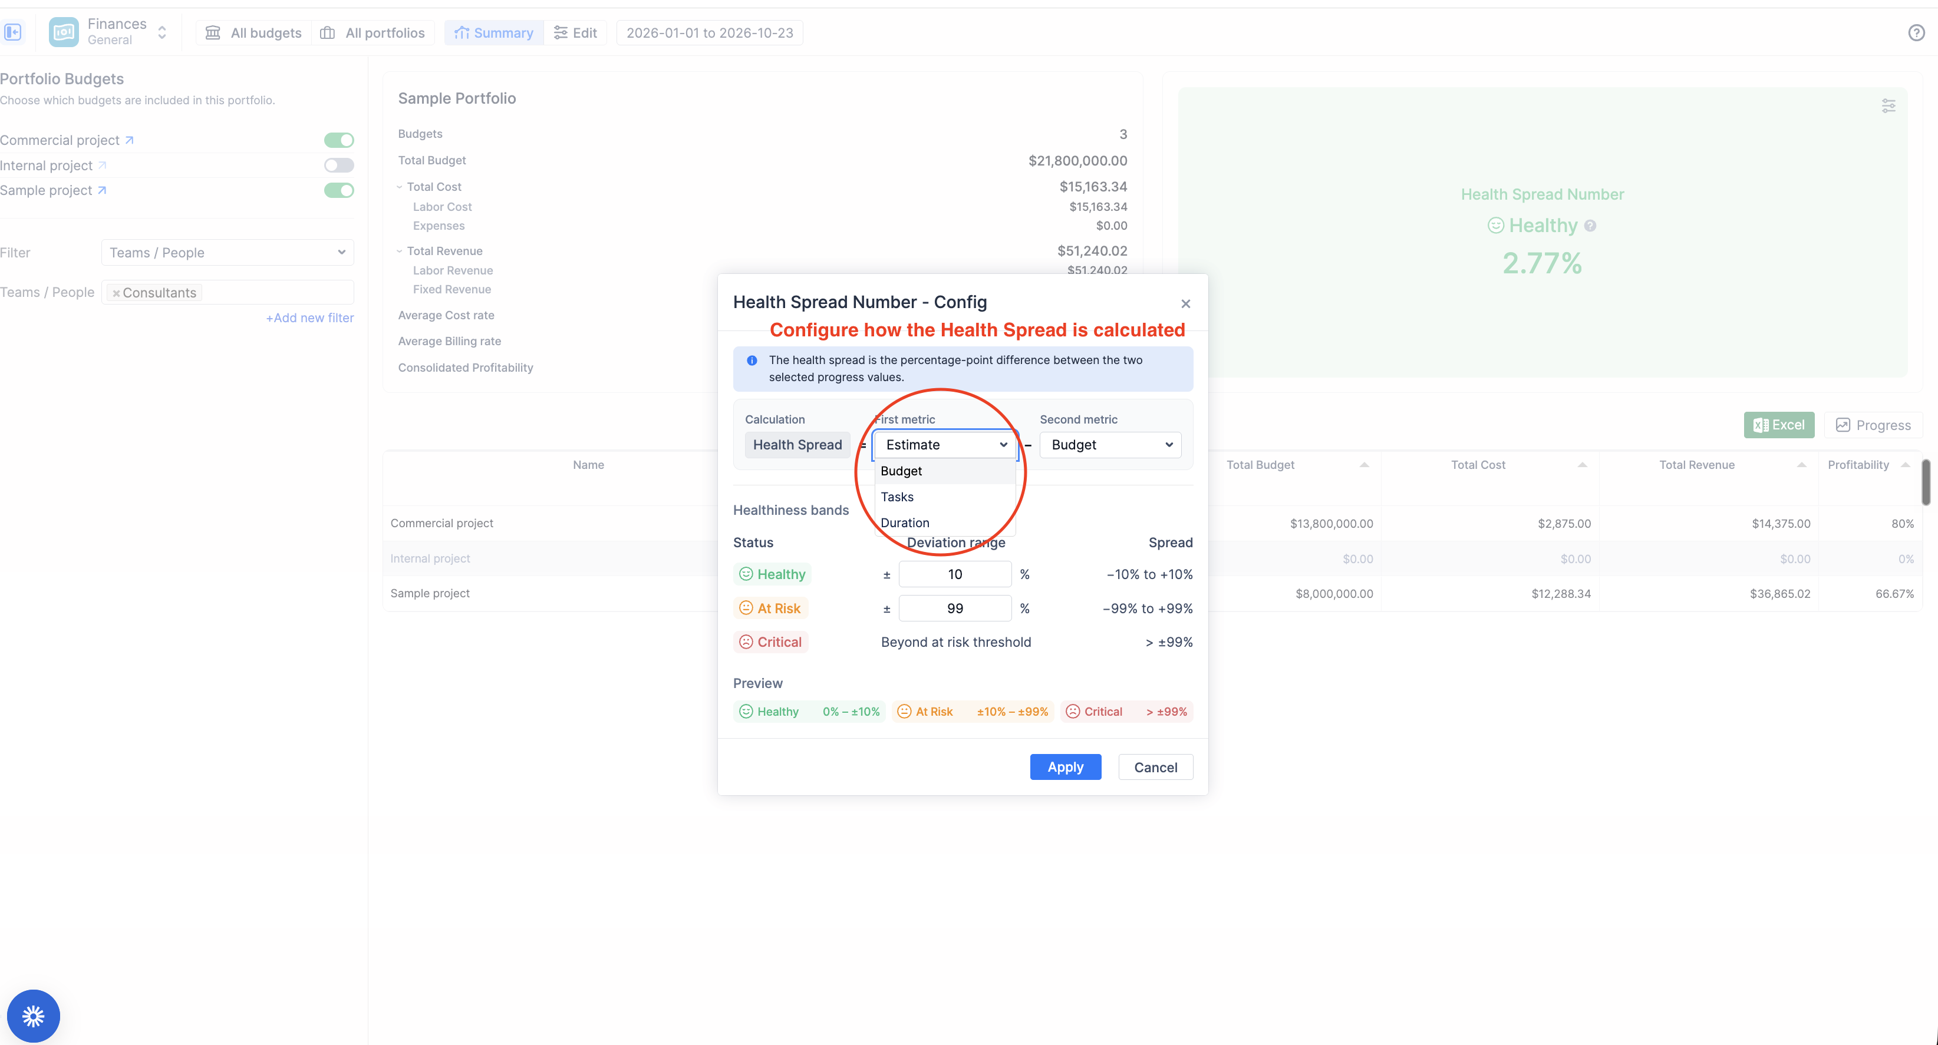
Task: Select the Commercial project table row
Action: [x=1152, y=523]
